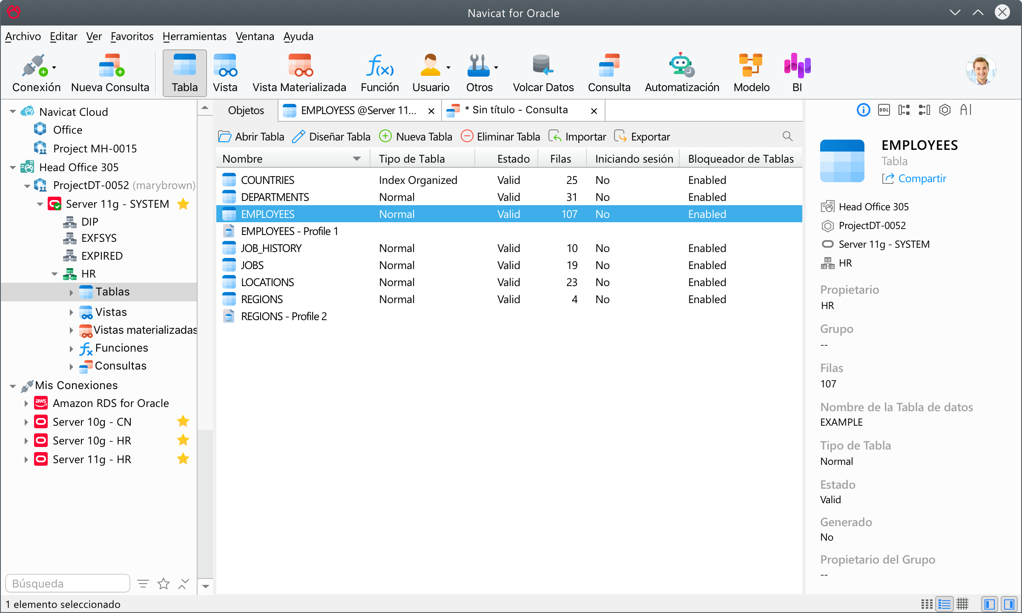Image resolution: width=1022 pixels, height=613 pixels.
Task: Click Abrir Tabla button
Action: [x=251, y=137]
